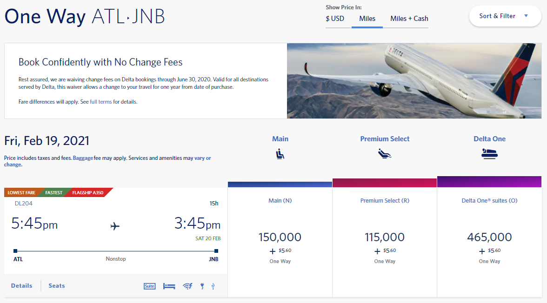Open the full terms of the change-fee waiver

[x=100, y=101]
